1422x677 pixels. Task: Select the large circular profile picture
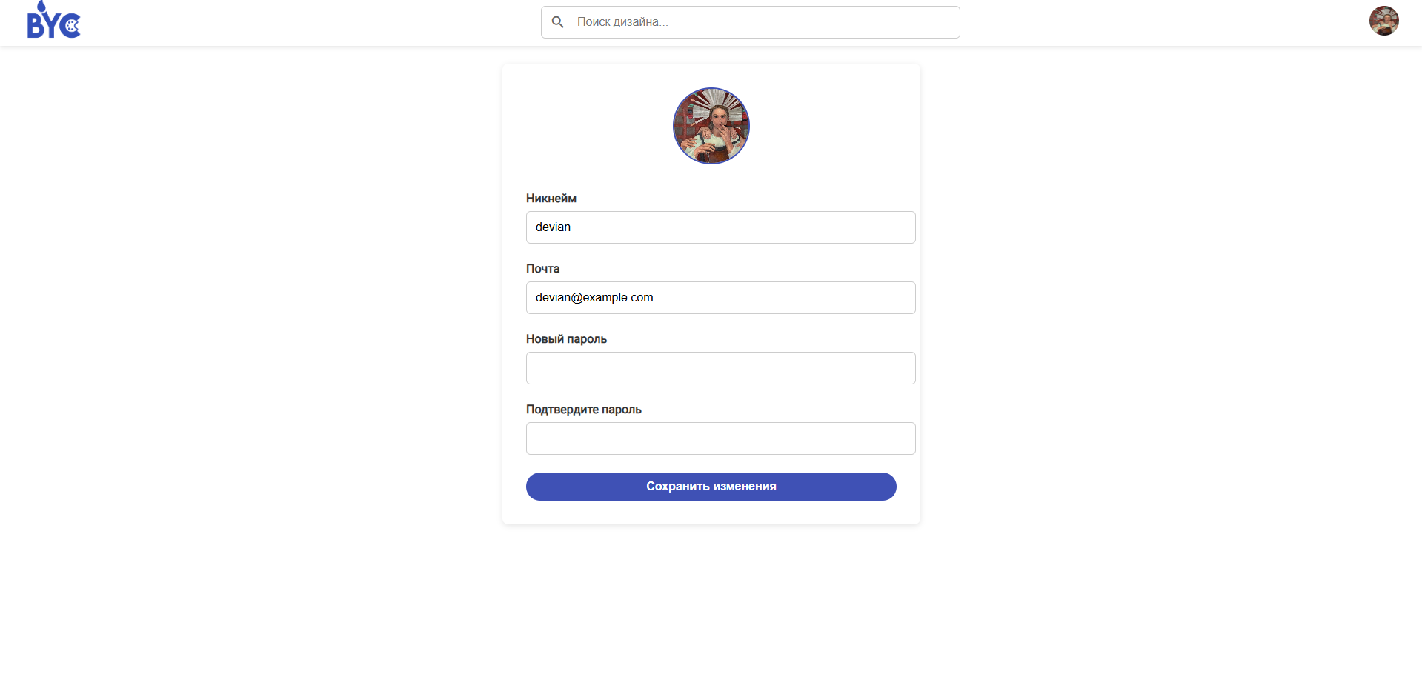coord(711,126)
